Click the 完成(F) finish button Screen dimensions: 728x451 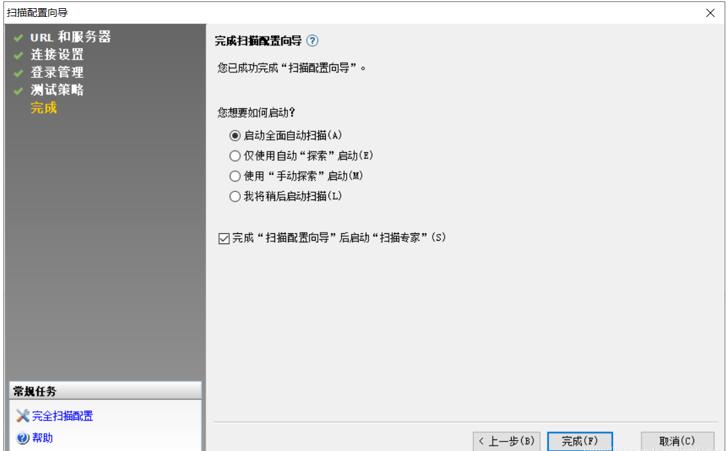click(580, 441)
